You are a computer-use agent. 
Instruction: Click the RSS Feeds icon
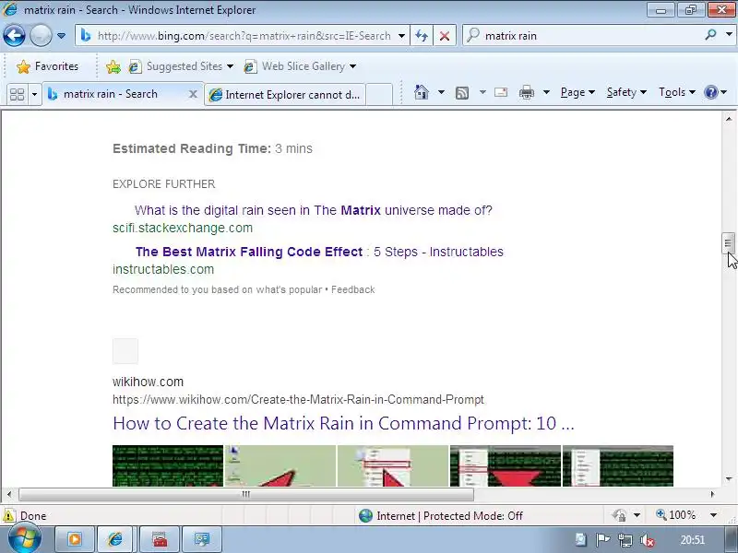point(462,93)
